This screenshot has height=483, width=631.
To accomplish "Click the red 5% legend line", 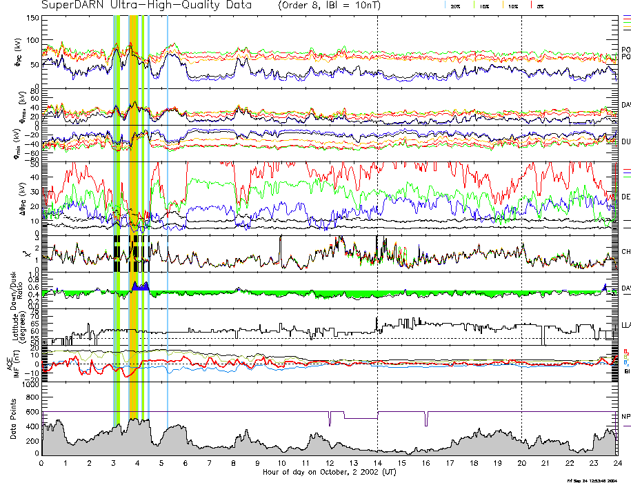I will pos(531,6).
